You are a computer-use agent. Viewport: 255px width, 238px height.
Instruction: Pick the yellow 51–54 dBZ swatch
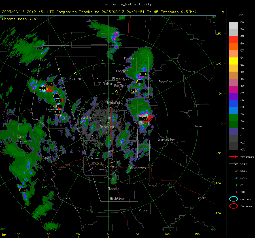(233, 61)
